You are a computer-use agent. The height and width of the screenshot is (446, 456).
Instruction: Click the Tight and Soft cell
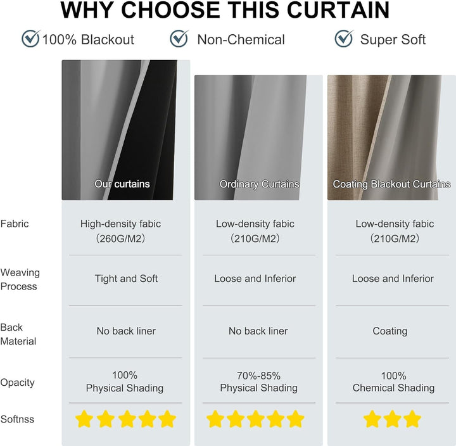pyautogui.click(x=126, y=278)
